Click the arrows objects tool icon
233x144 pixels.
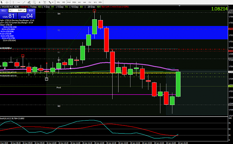(50, 2)
